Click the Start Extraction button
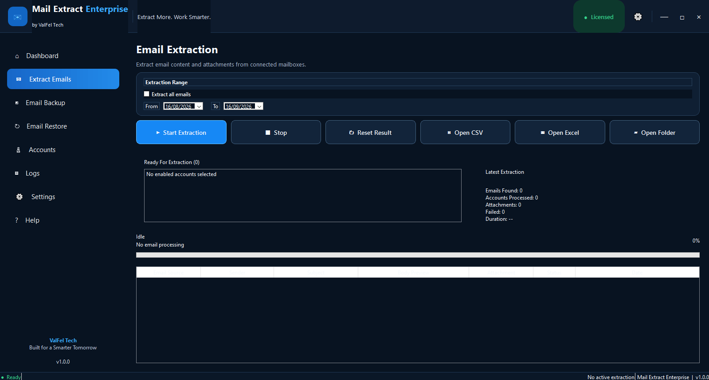The image size is (709, 380). (181, 132)
